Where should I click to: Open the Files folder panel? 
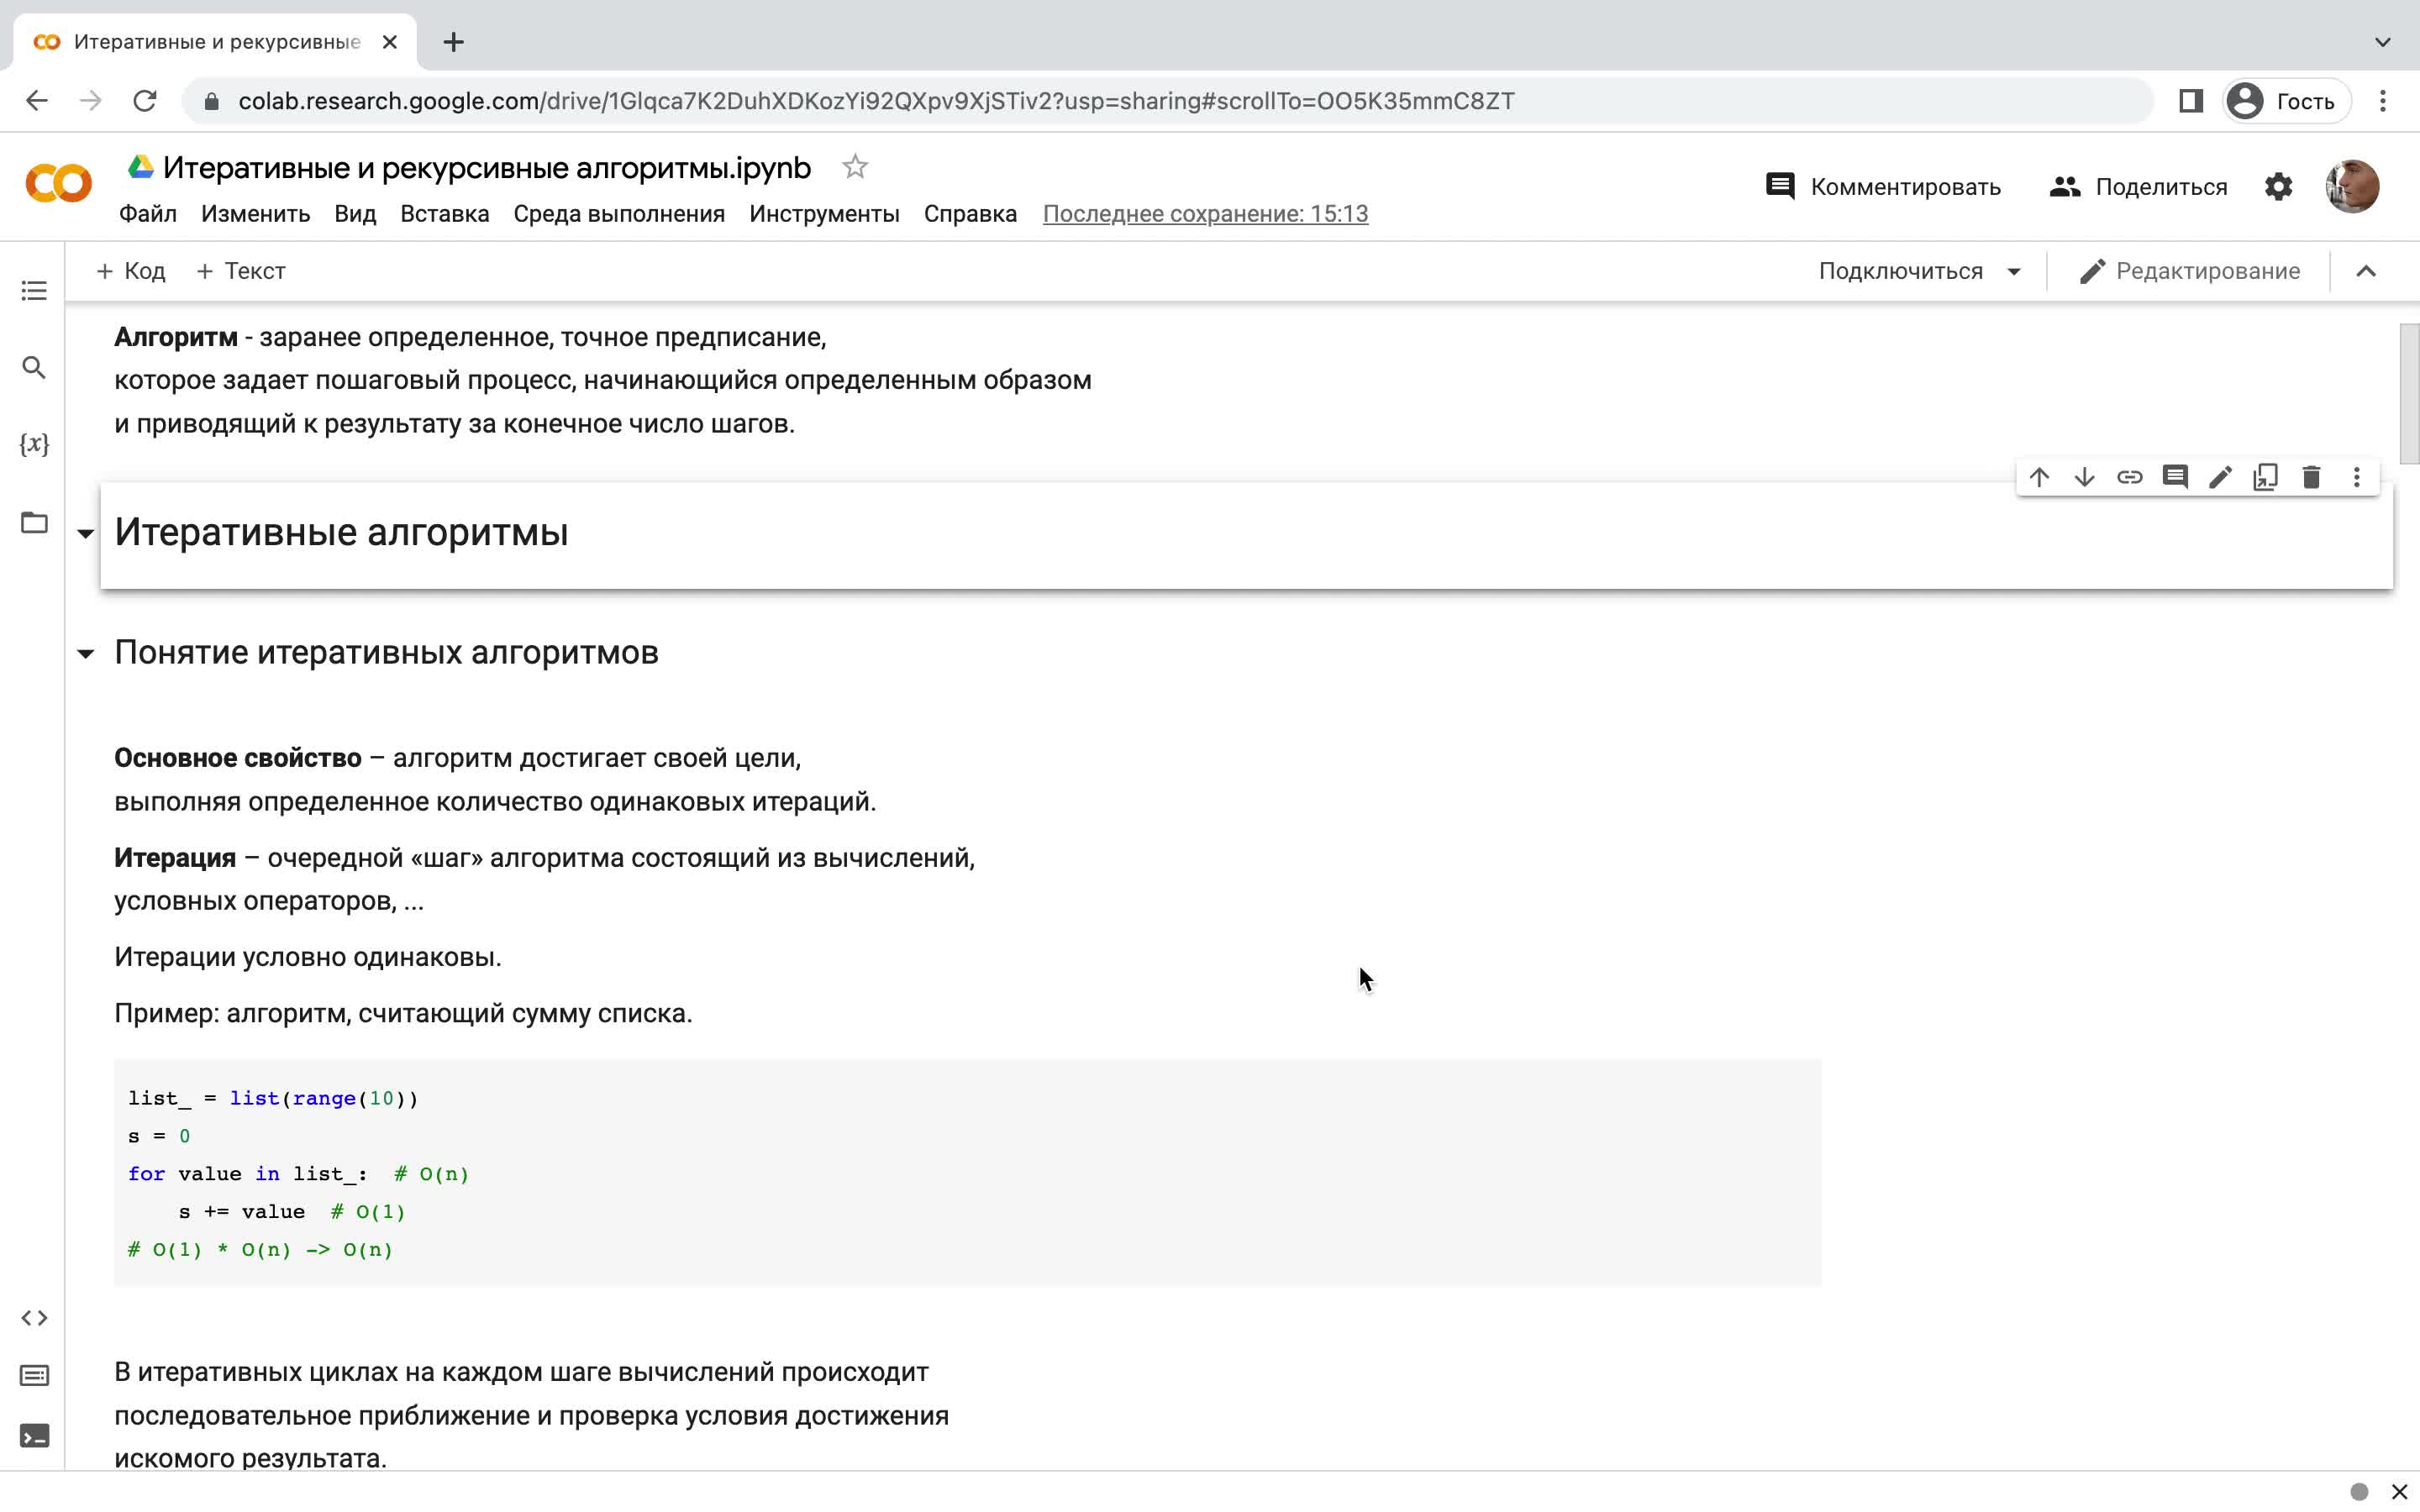click(34, 522)
